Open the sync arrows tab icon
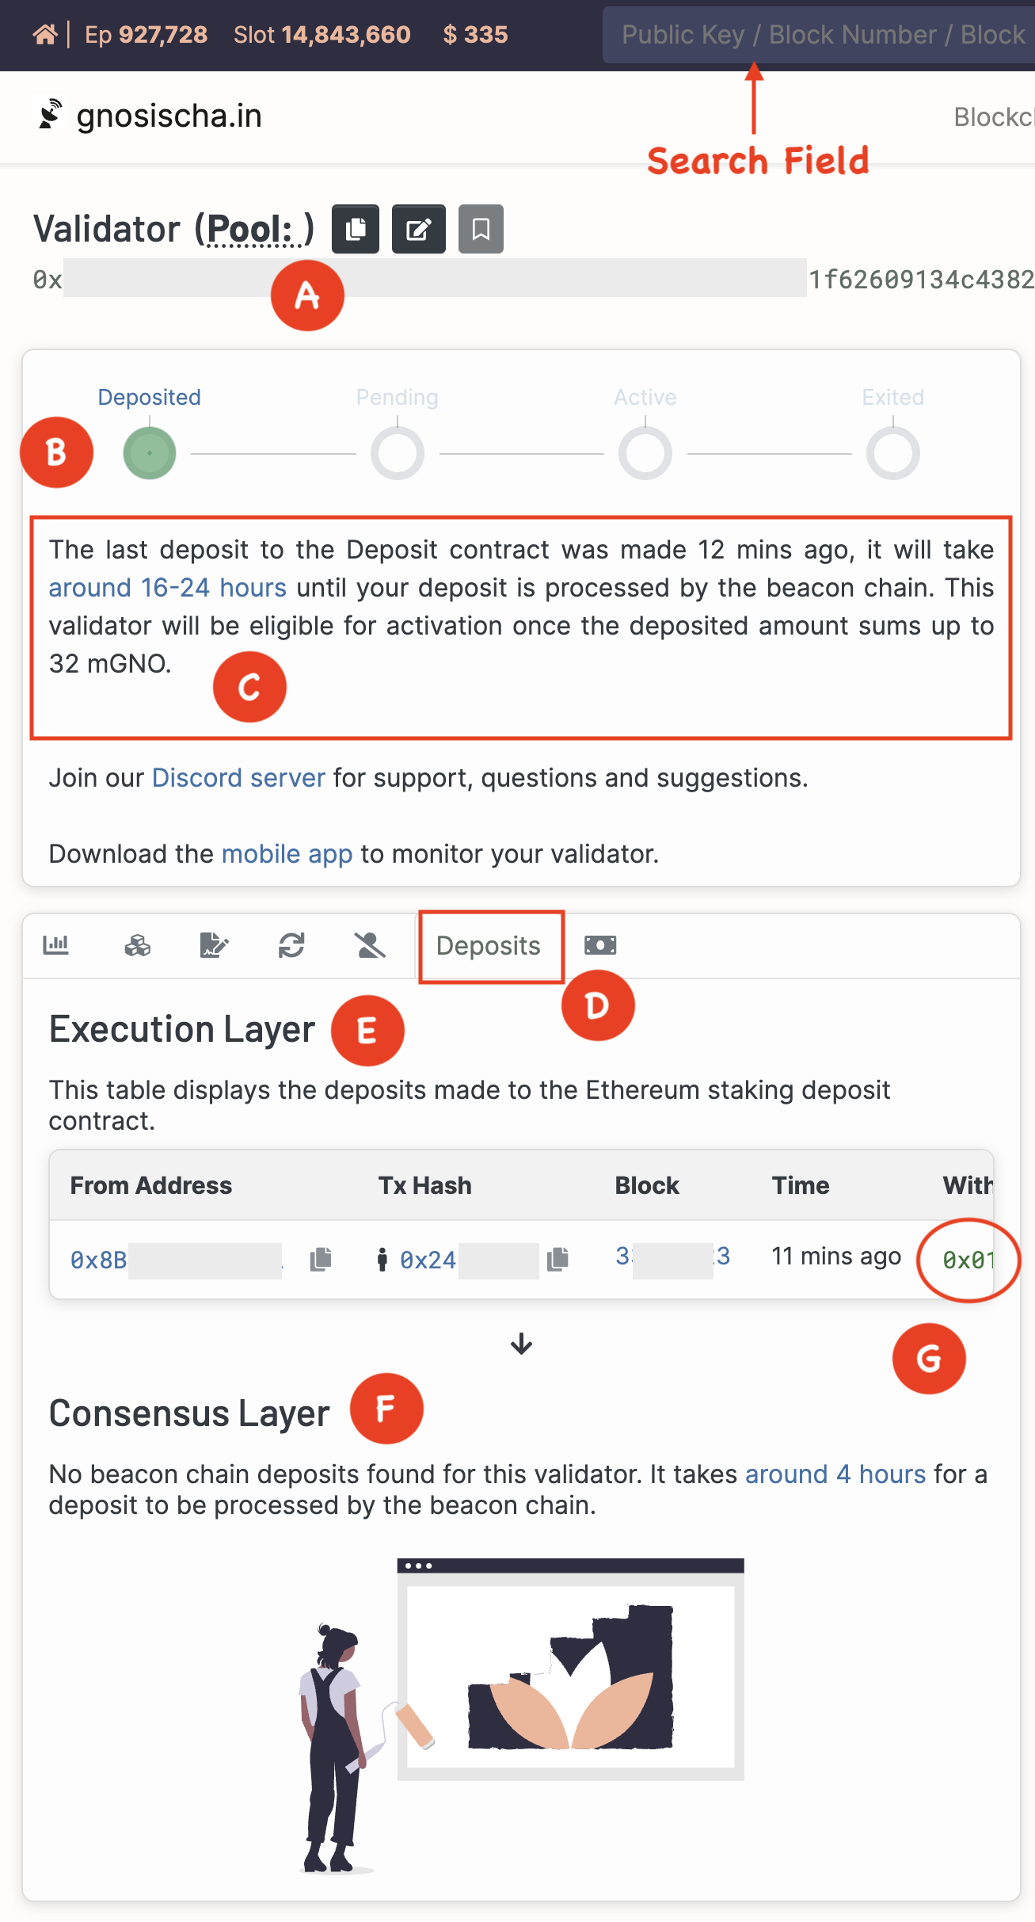 tap(291, 945)
